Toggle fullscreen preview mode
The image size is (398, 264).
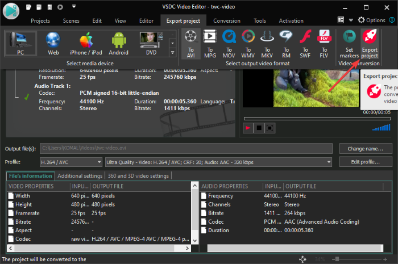click(x=270, y=128)
